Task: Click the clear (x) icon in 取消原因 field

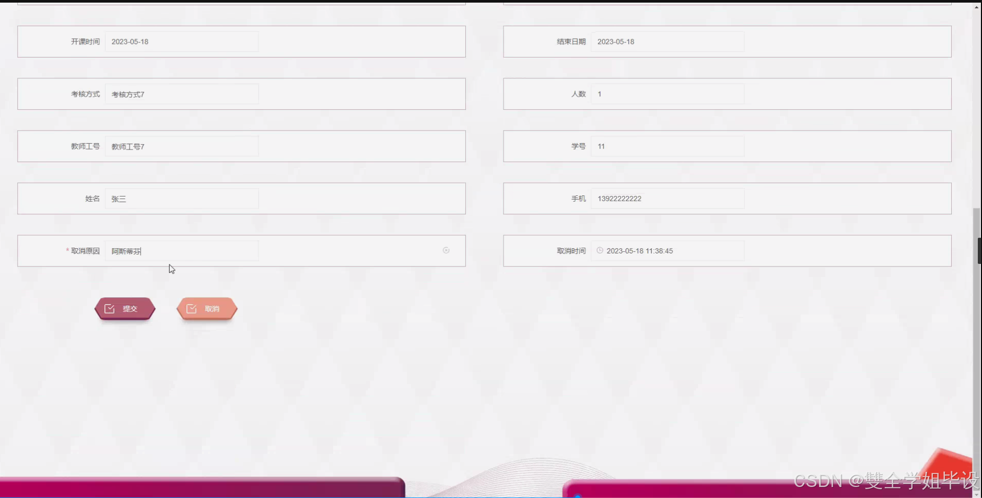Action: click(446, 250)
